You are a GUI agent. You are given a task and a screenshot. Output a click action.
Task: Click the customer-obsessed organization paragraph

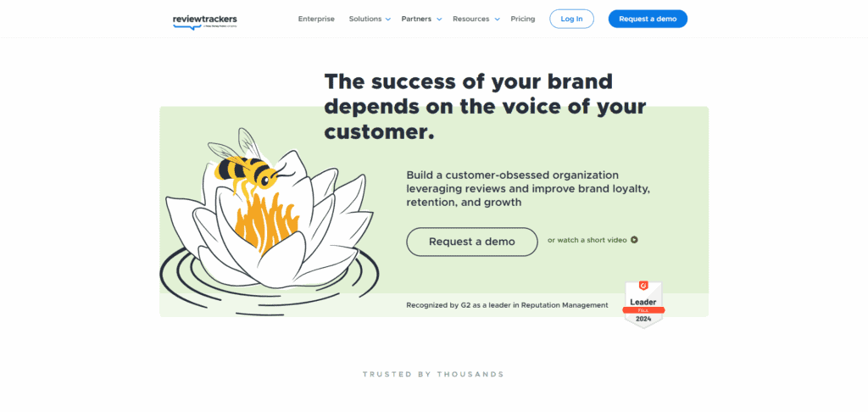(528, 189)
